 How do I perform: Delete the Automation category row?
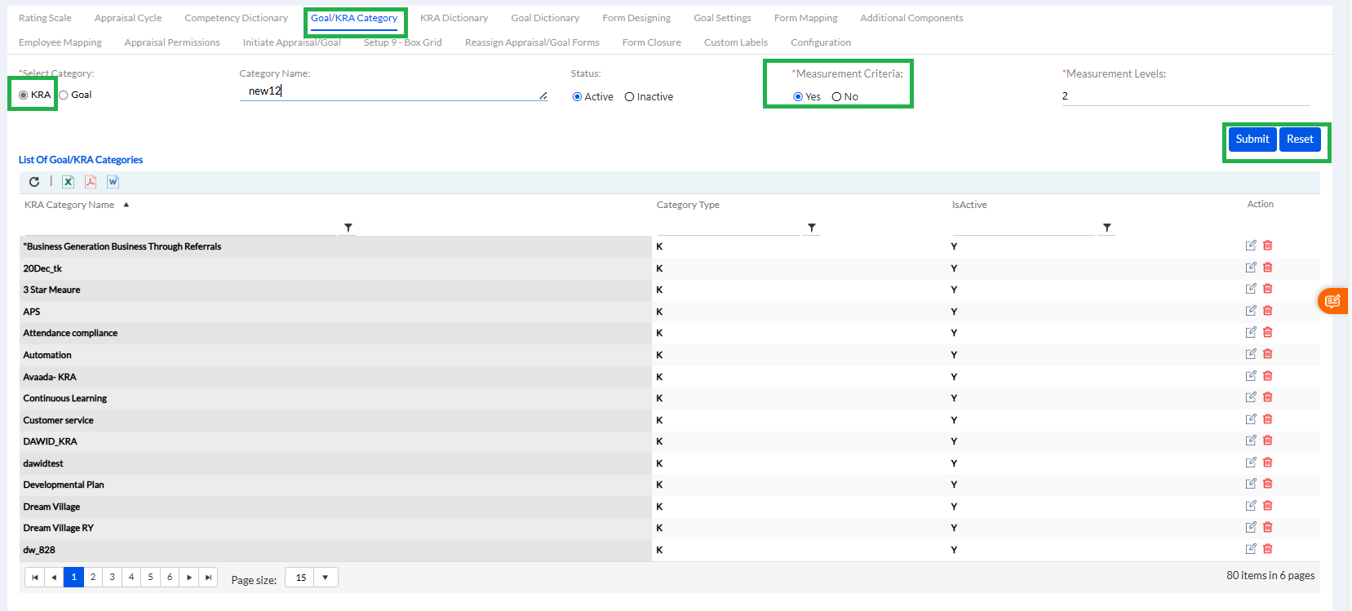(x=1267, y=354)
